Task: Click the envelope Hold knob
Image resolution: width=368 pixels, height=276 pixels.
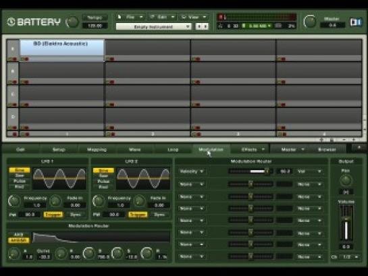Action: (x=61, y=254)
